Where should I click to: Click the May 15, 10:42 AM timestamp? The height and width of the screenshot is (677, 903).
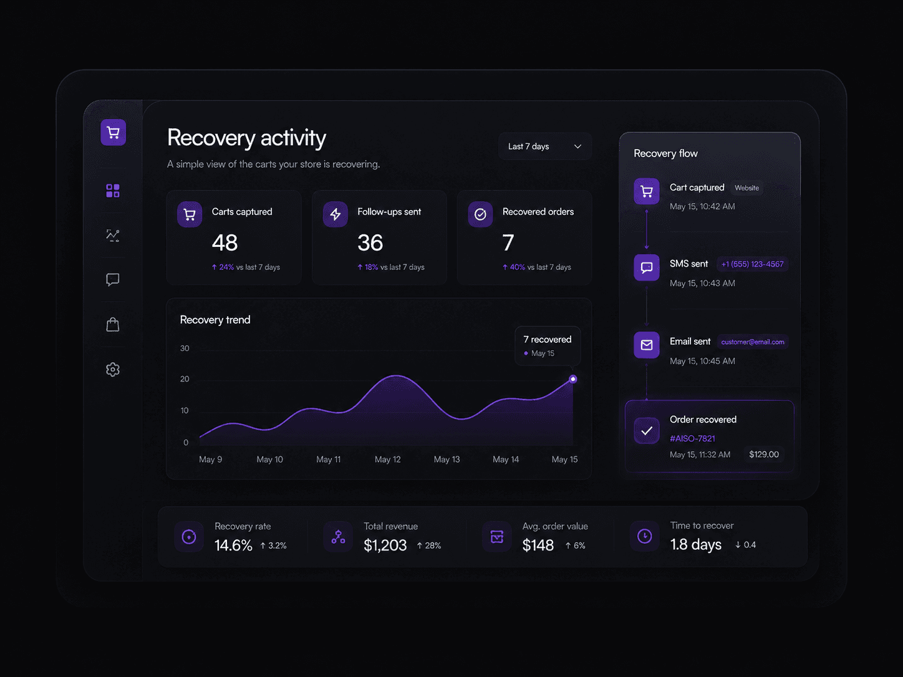[702, 206]
